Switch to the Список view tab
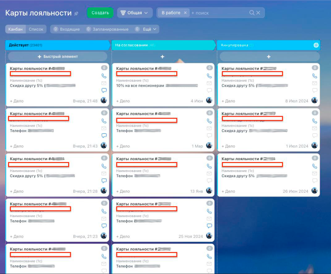The height and width of the screenshot is (274, 331). pyautogui.click(x=36, y=29)
